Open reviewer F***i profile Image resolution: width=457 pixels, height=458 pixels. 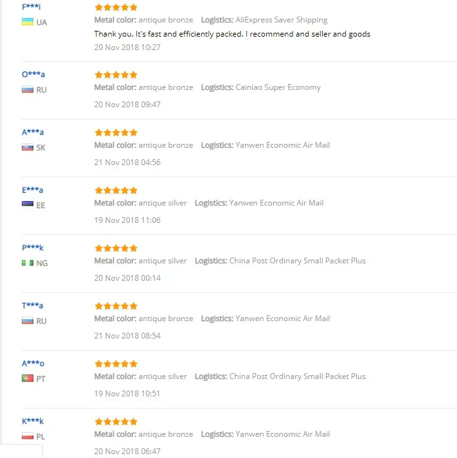(31, 6)
